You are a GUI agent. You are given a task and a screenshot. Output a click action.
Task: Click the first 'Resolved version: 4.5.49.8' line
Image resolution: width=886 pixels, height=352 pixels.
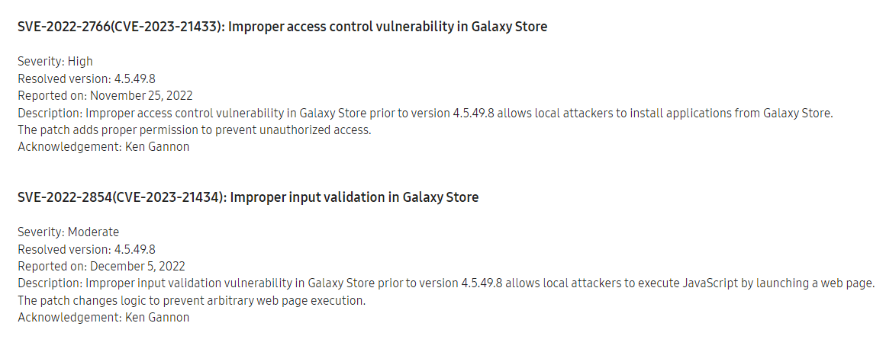[x=86, y=78]
